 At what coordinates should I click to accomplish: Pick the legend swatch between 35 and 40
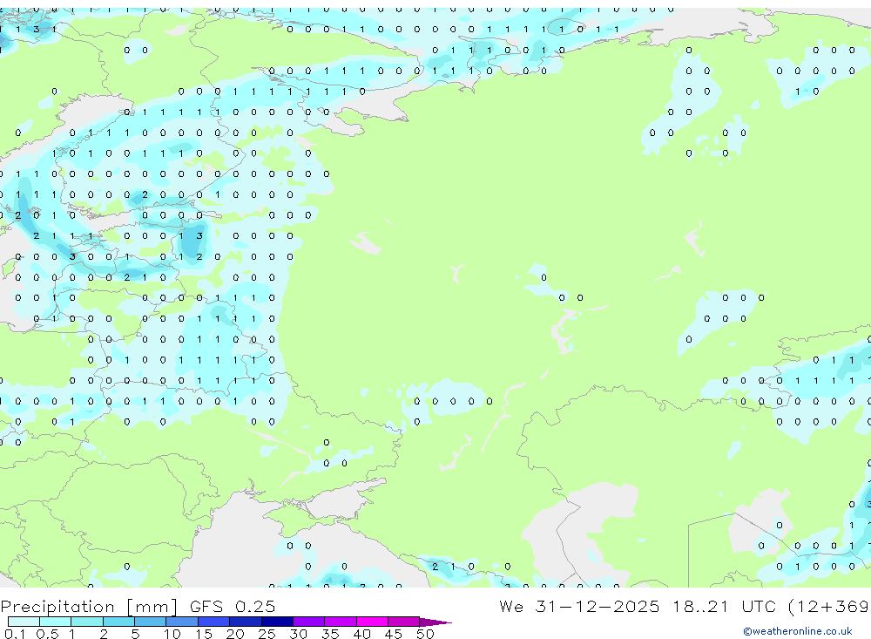(340, 622)
